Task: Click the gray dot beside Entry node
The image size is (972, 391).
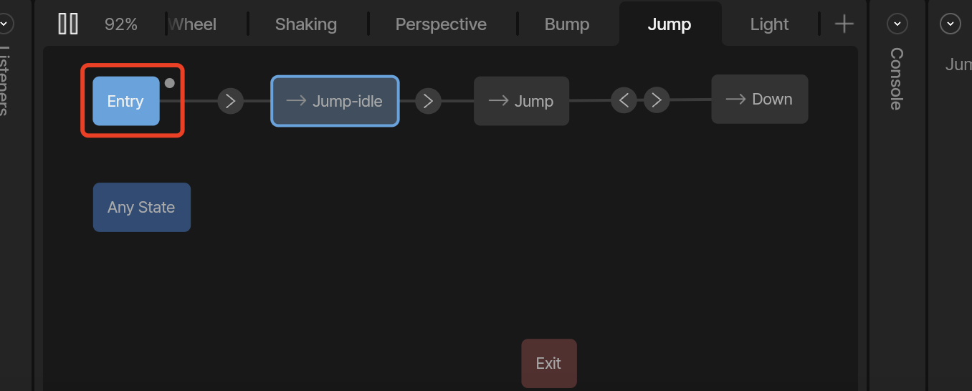Action: 170,83
